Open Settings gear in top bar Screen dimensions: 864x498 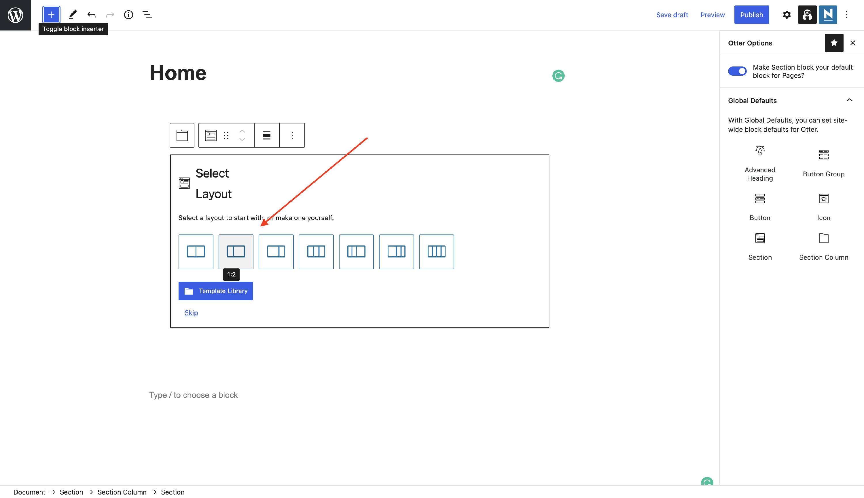[787, 15]
